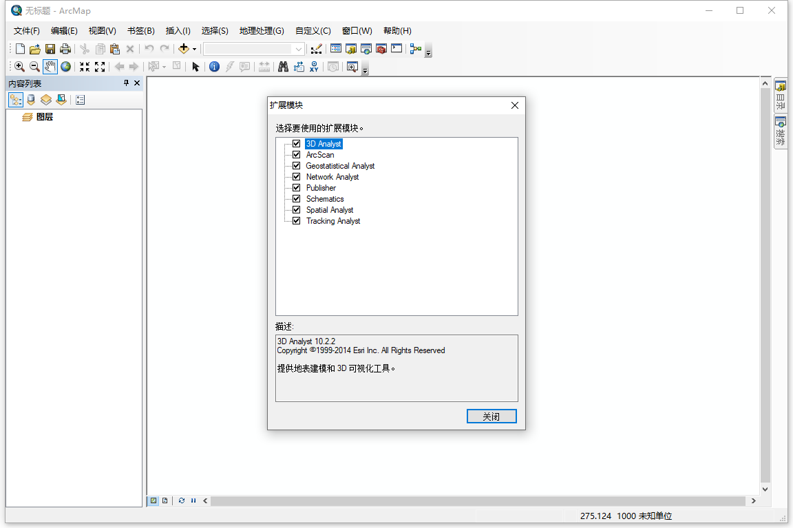The height and width of the screenshot is (528, 793).
Task: Click List By Drawing Order icon
Action: [16, 100]
